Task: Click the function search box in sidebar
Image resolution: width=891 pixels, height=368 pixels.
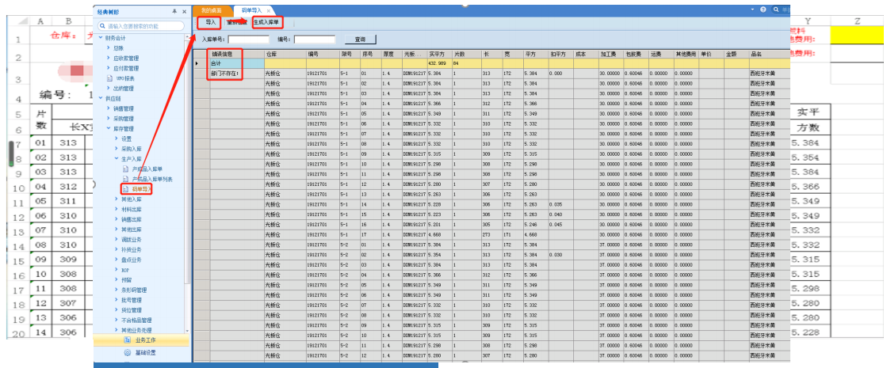Action: [x=143, y=26]
